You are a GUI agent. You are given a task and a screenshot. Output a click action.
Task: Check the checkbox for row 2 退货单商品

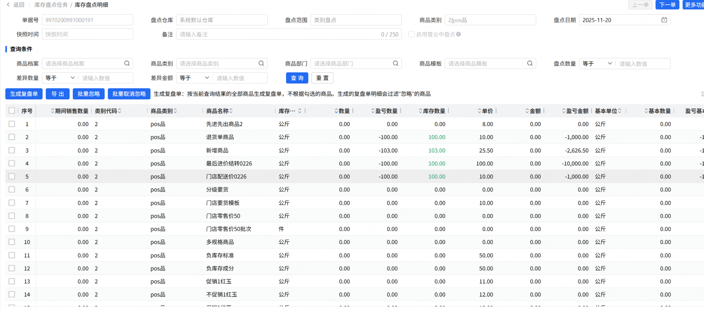[12, 137]
